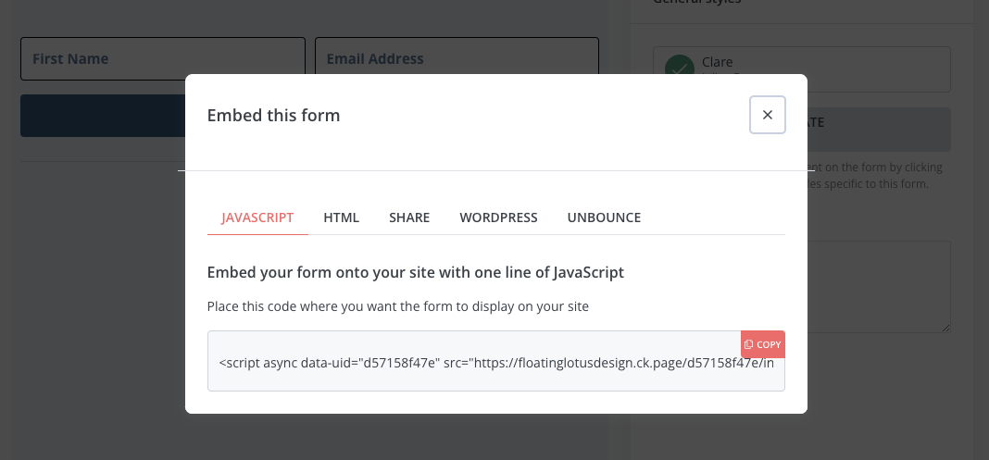Click the green checkmark icon beside Clare

680,66
